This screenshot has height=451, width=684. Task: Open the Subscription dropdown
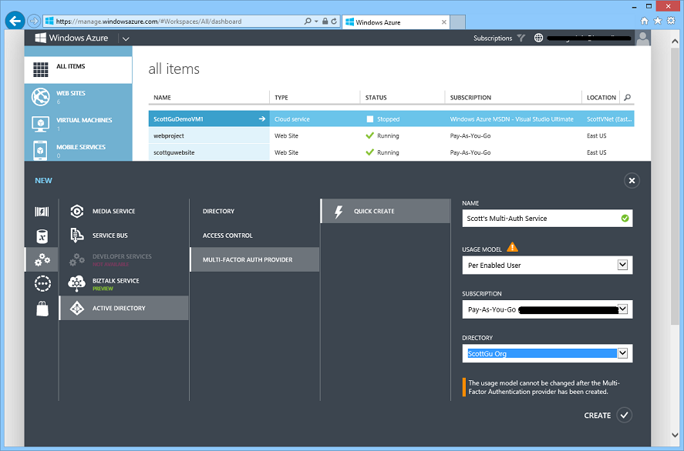[548, 309]
